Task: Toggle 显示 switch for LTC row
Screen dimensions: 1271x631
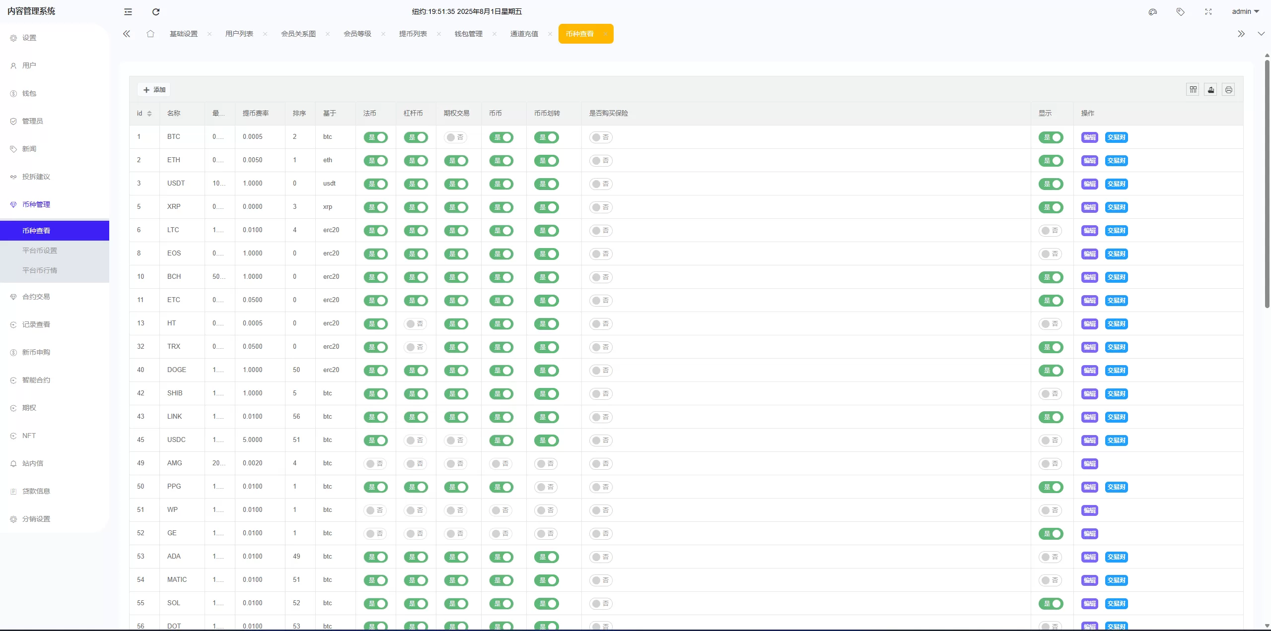Action: tap(1050, 231)
